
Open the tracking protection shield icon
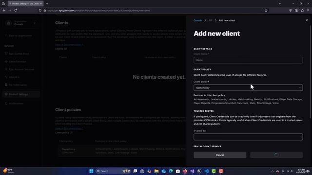coord(40,11)
